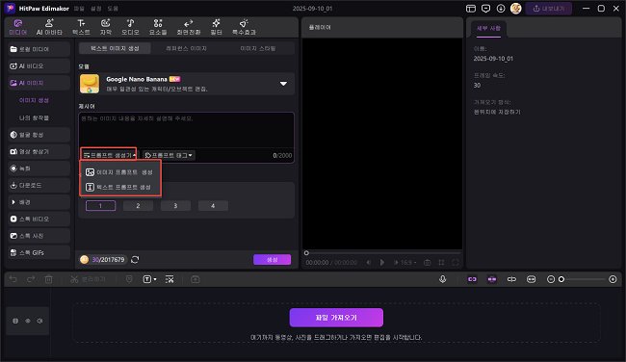The width and height of the screenshot is (626, 362).
Task: Expand the Google Nano Banana model dropdown
Action: click(x=283, y=84)
